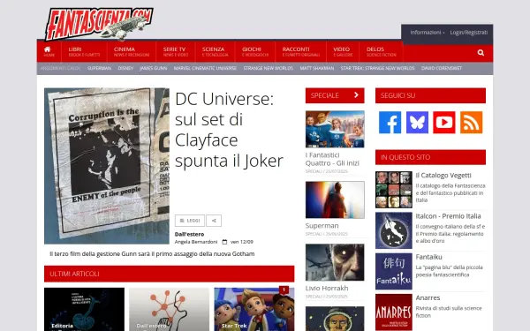Open the Editoria article card
530x331 pixels.
[84, 310]
